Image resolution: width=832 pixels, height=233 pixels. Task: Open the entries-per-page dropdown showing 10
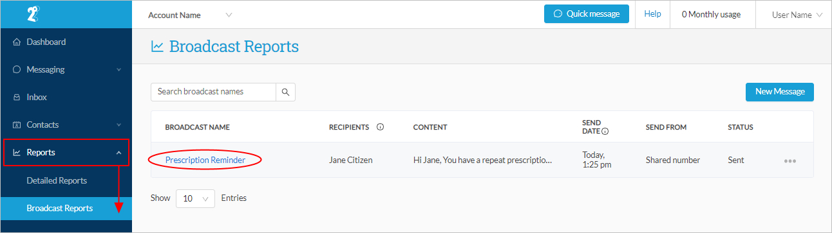(196, 198)
